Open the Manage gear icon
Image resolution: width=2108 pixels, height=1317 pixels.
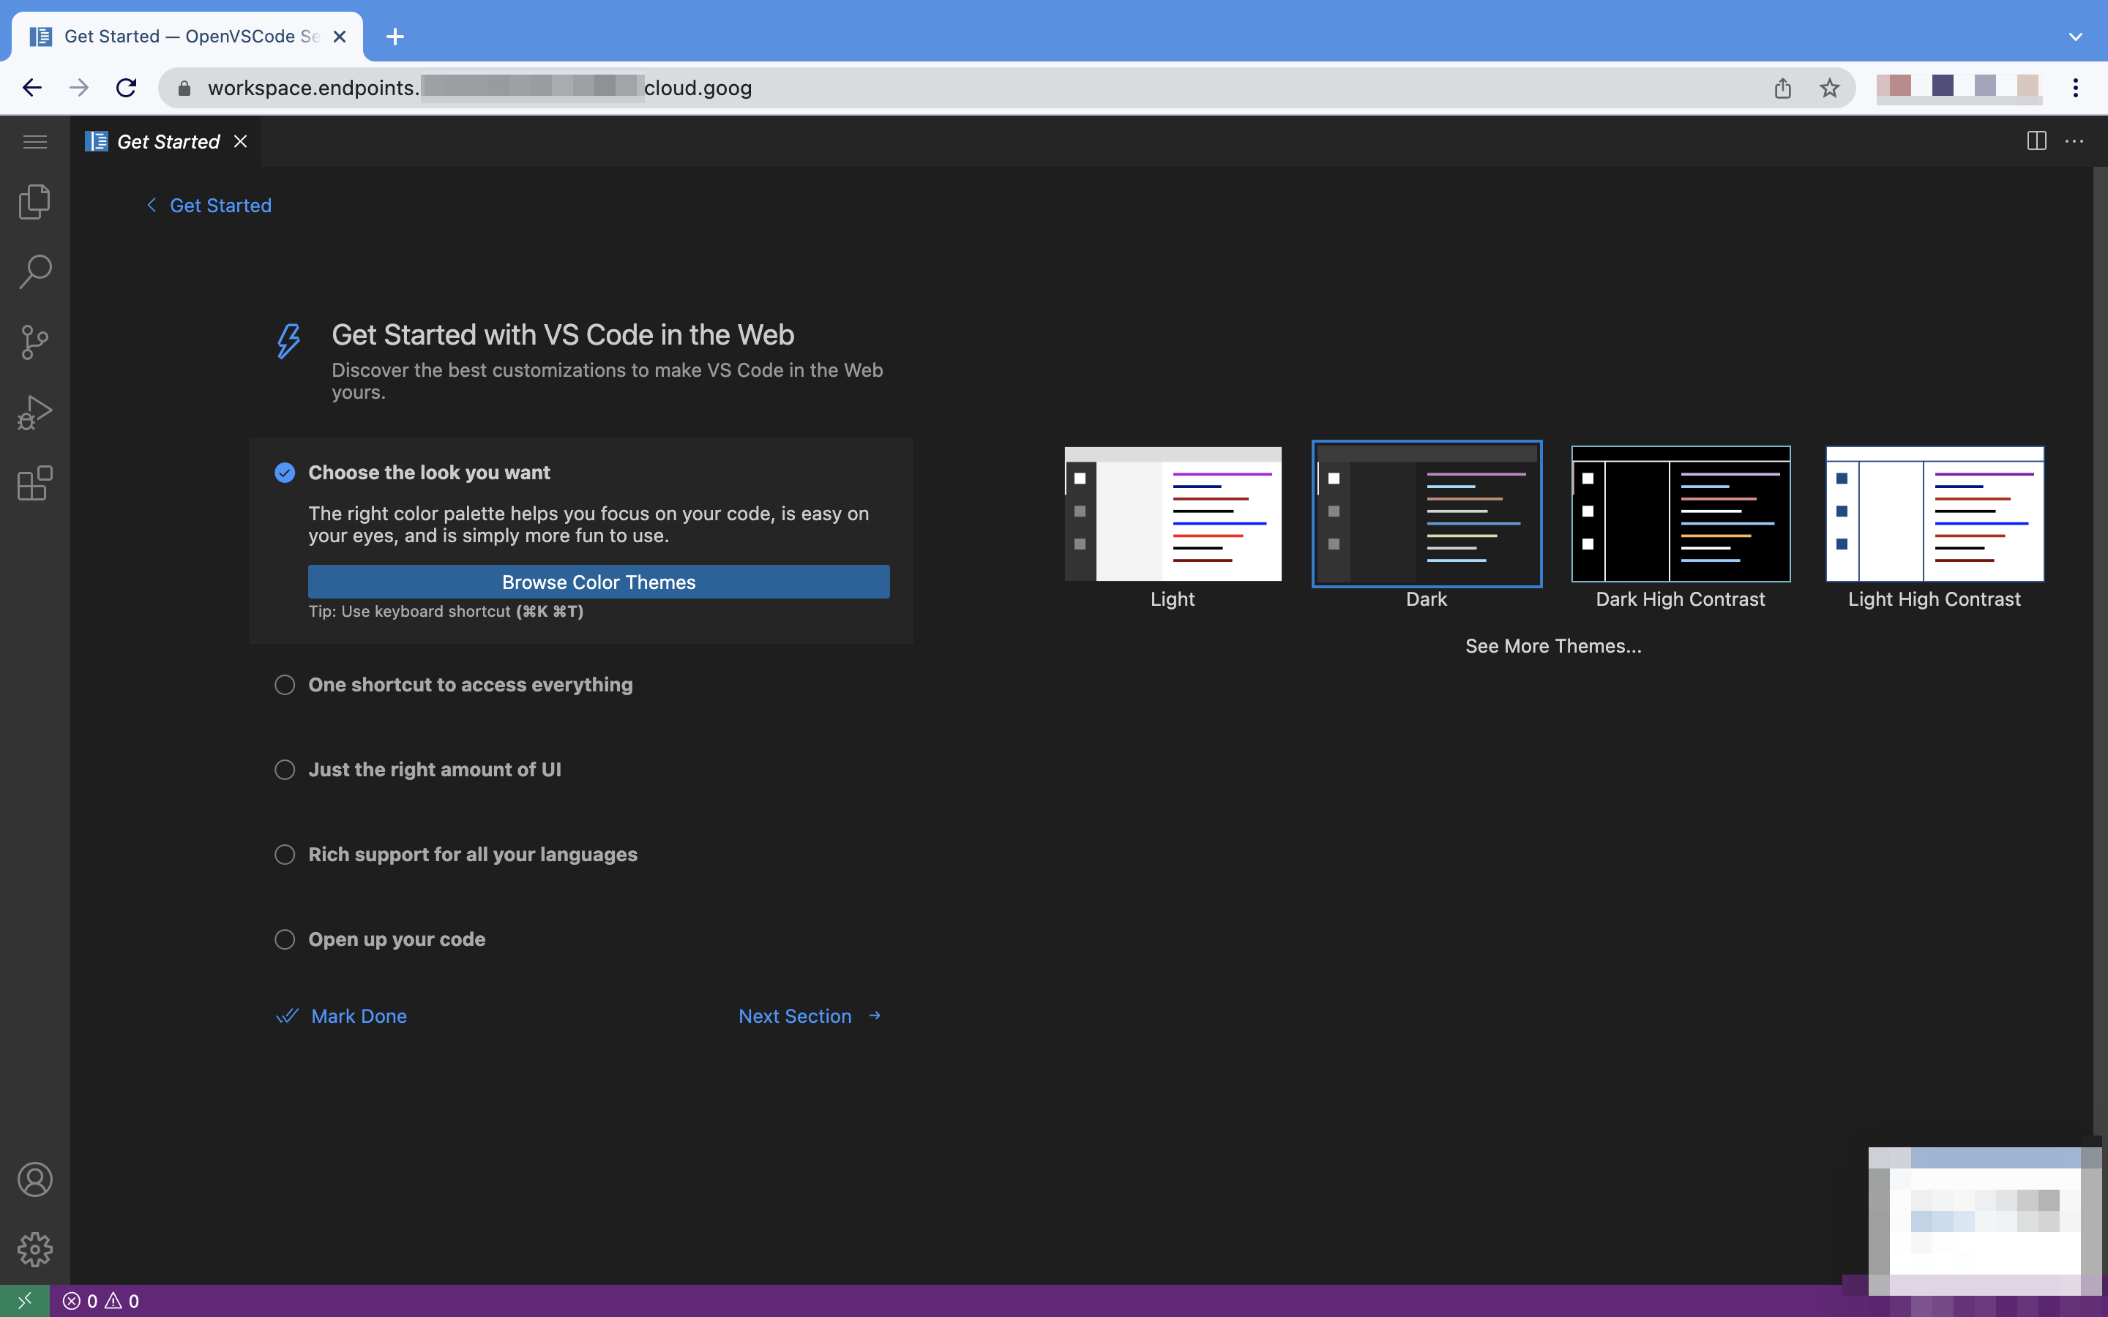coord(35,1249)
